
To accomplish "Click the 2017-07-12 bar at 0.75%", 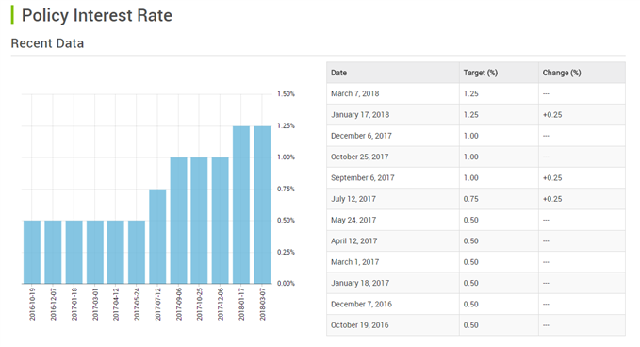I will pos(157,237).
